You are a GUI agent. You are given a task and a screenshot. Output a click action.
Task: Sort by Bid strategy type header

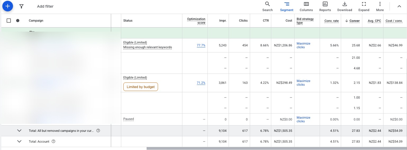tap(305, 21)
